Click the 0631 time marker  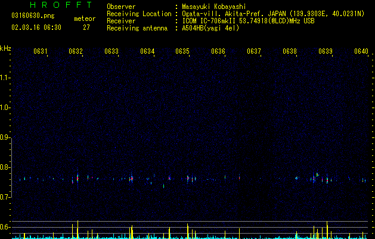click(40, 51)
